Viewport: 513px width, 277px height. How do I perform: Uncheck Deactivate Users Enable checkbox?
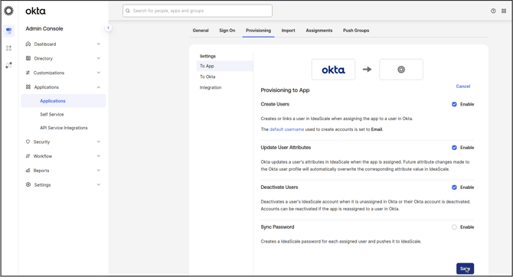(x=454, y=187)
